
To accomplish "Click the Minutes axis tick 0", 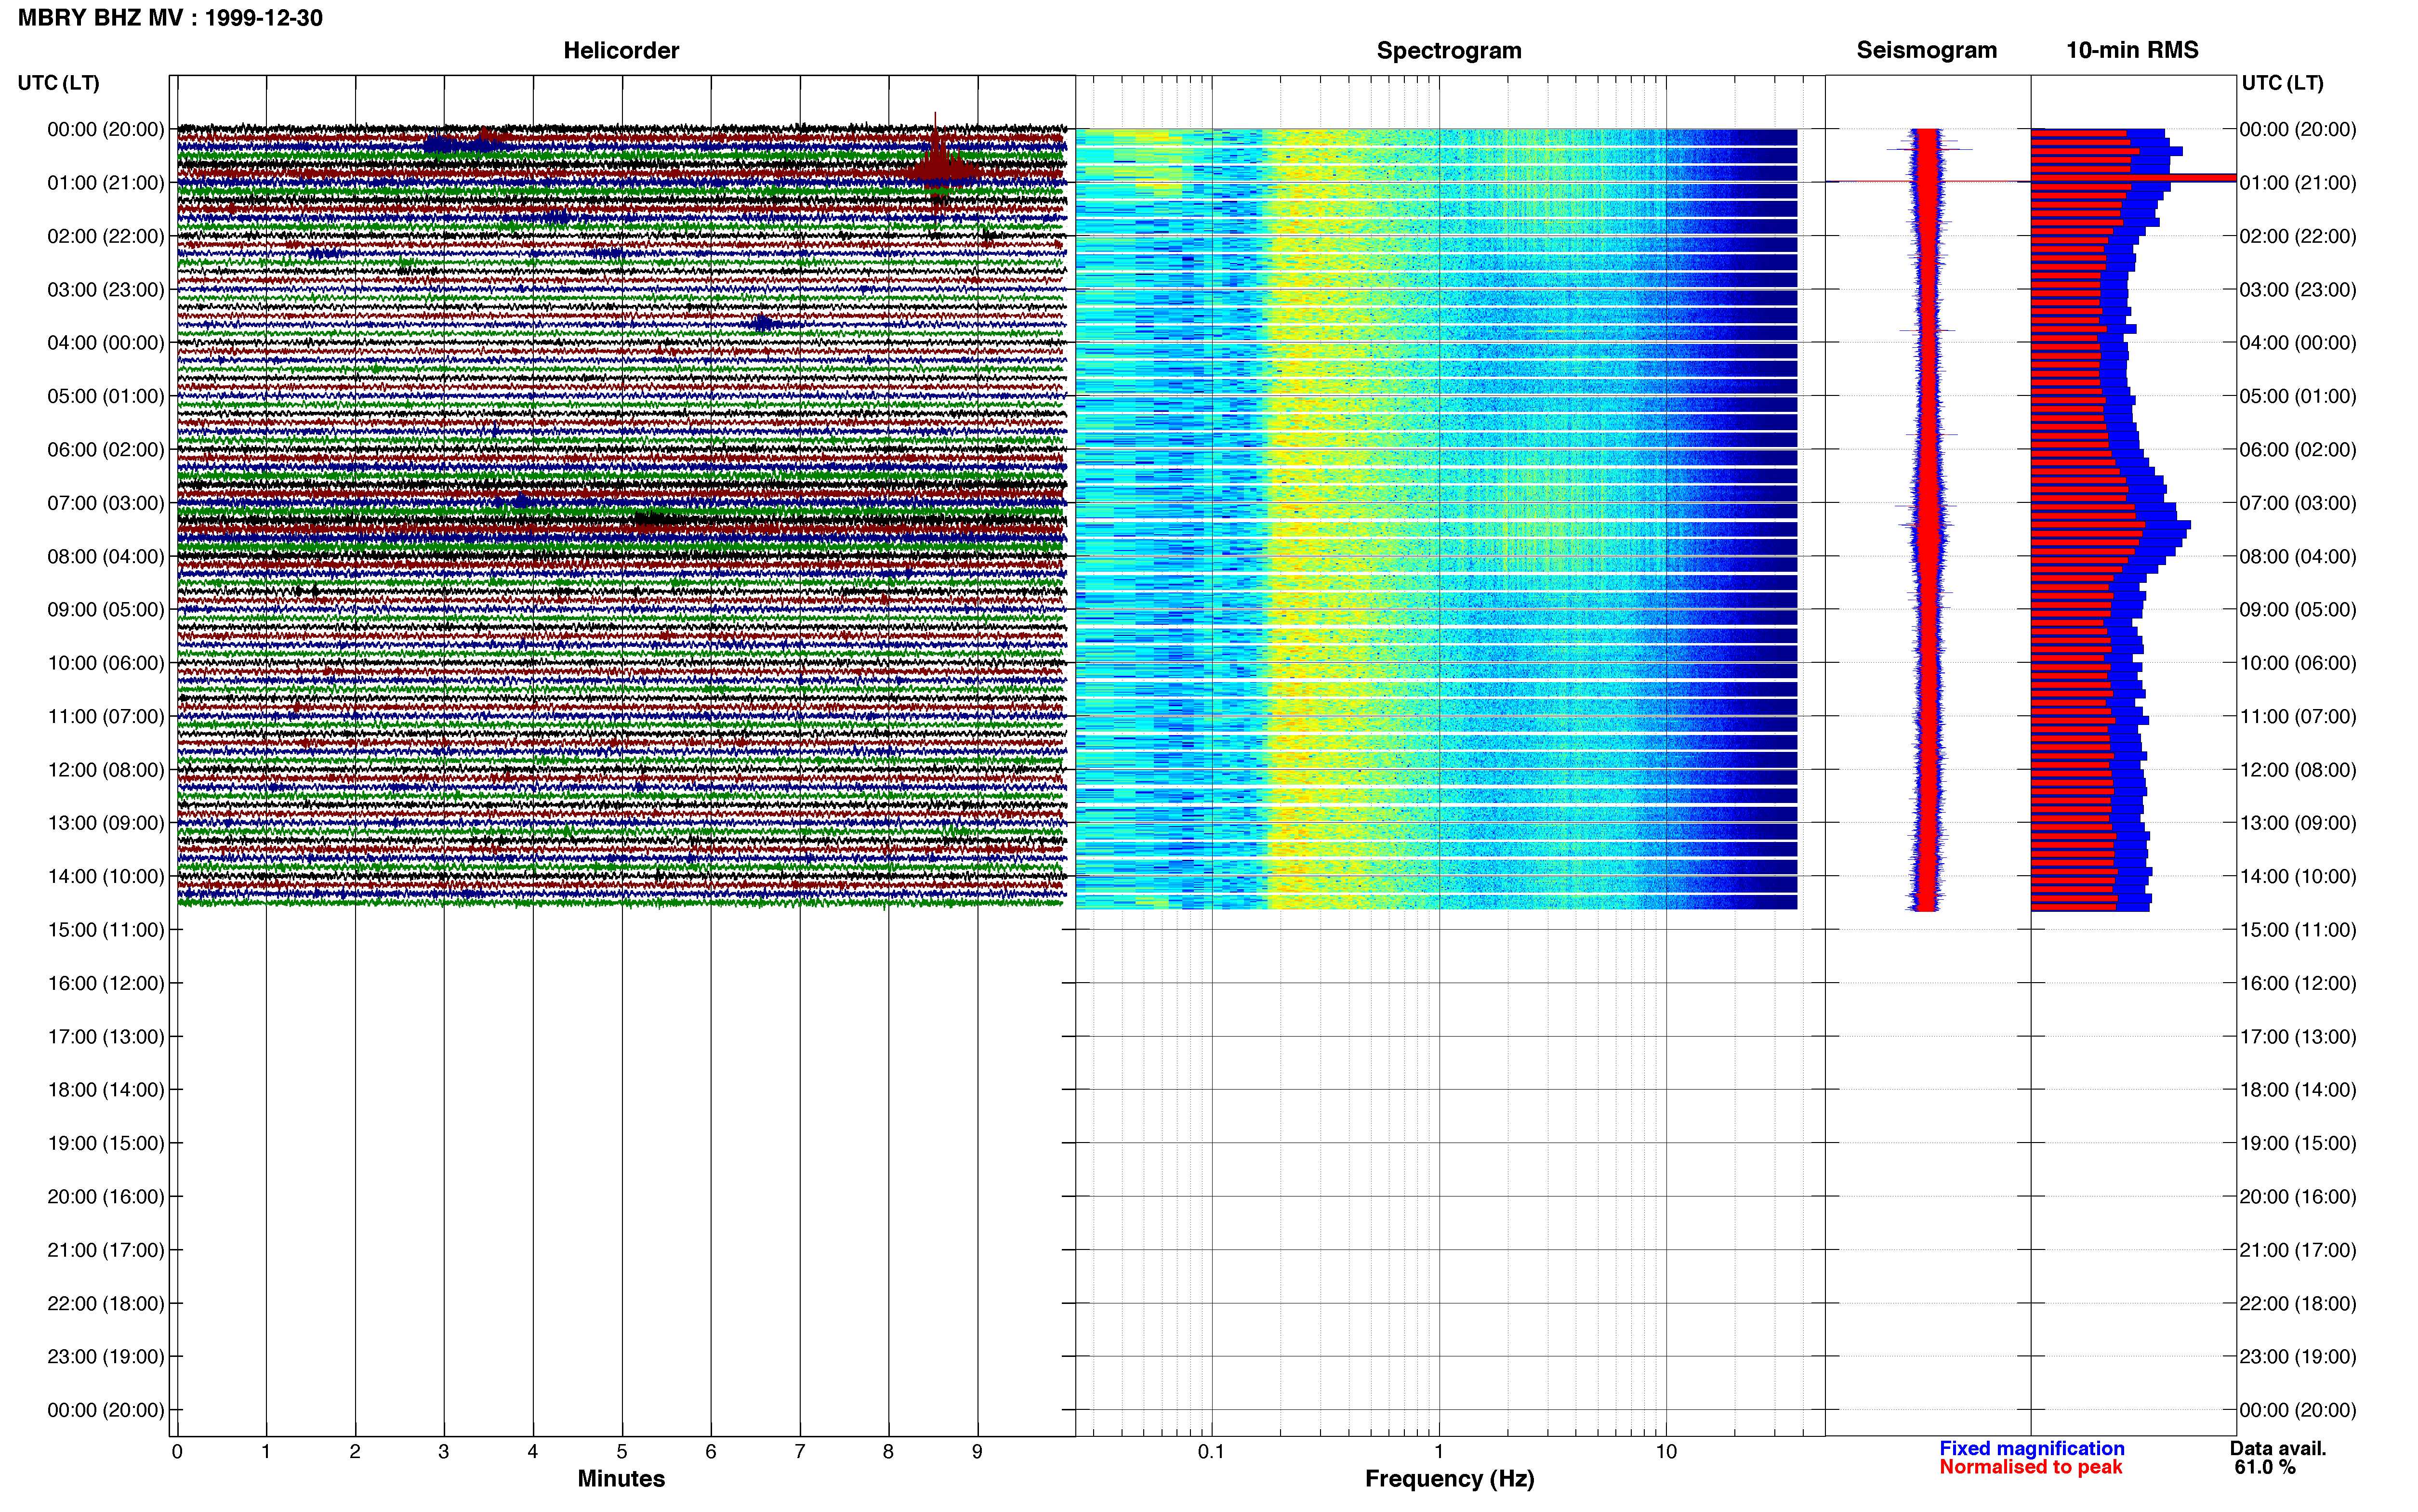I will [x=177, y=1452].
